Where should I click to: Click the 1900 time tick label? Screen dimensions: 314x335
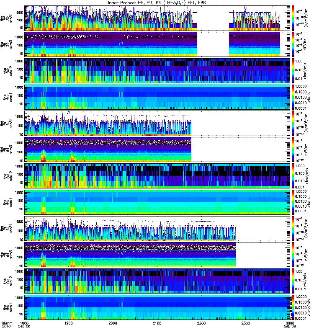point(69,323)
